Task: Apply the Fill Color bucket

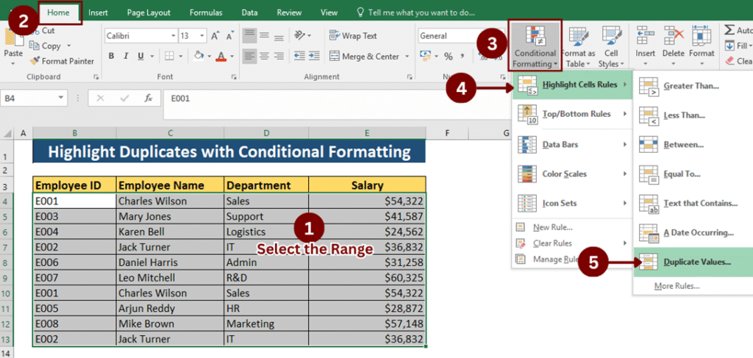Action: (x=199, y=57)
